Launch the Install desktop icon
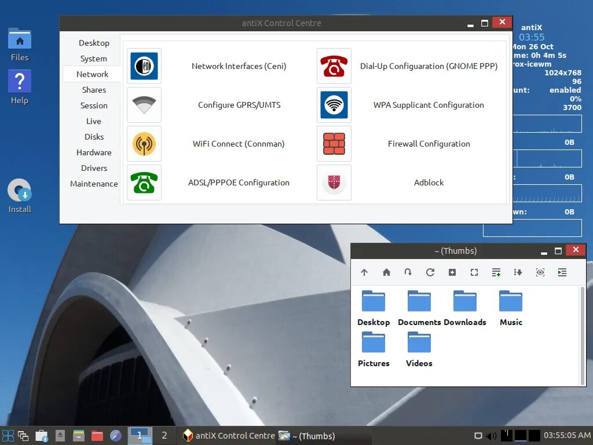Screen dimensions: 593x445 coord(20,196)
